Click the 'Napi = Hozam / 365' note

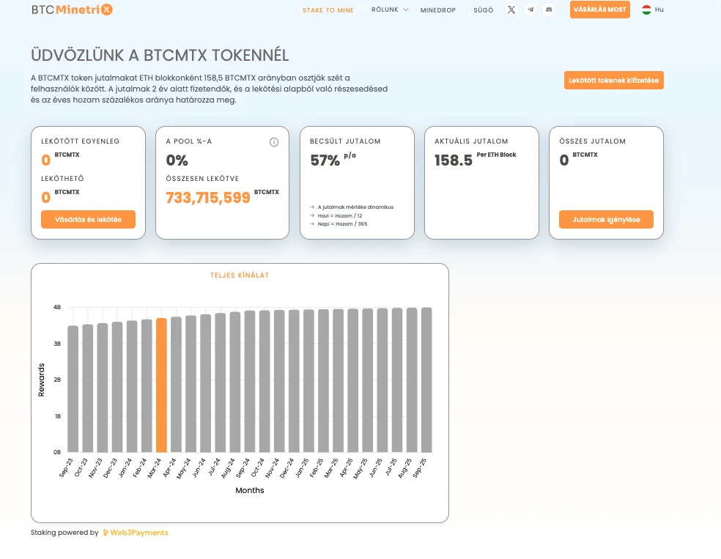343,224
